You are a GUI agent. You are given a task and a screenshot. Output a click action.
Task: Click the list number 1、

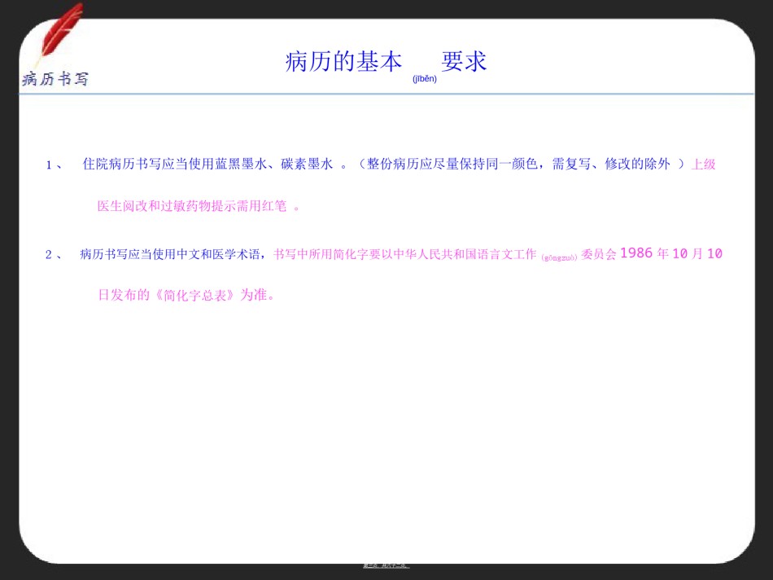[x=54, y=165]
